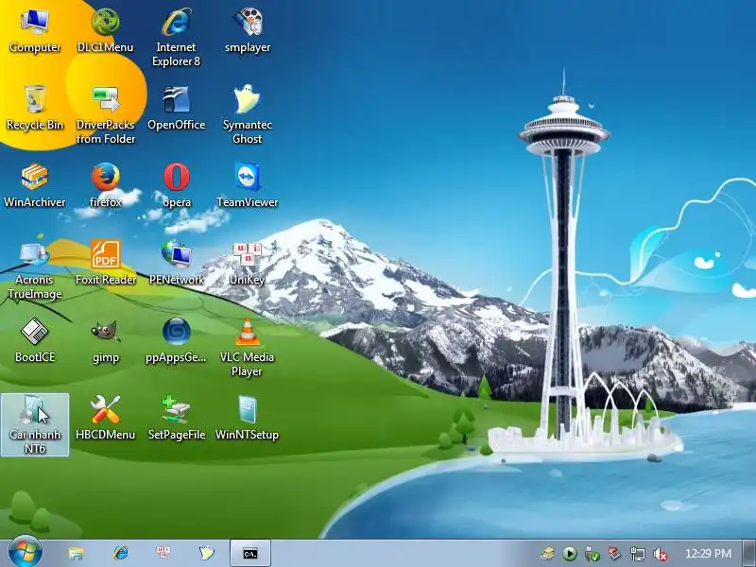Click the Symantec Ghost taskbar shortcut
Viewport: 756px width, 567px height.
pos(206,553)
